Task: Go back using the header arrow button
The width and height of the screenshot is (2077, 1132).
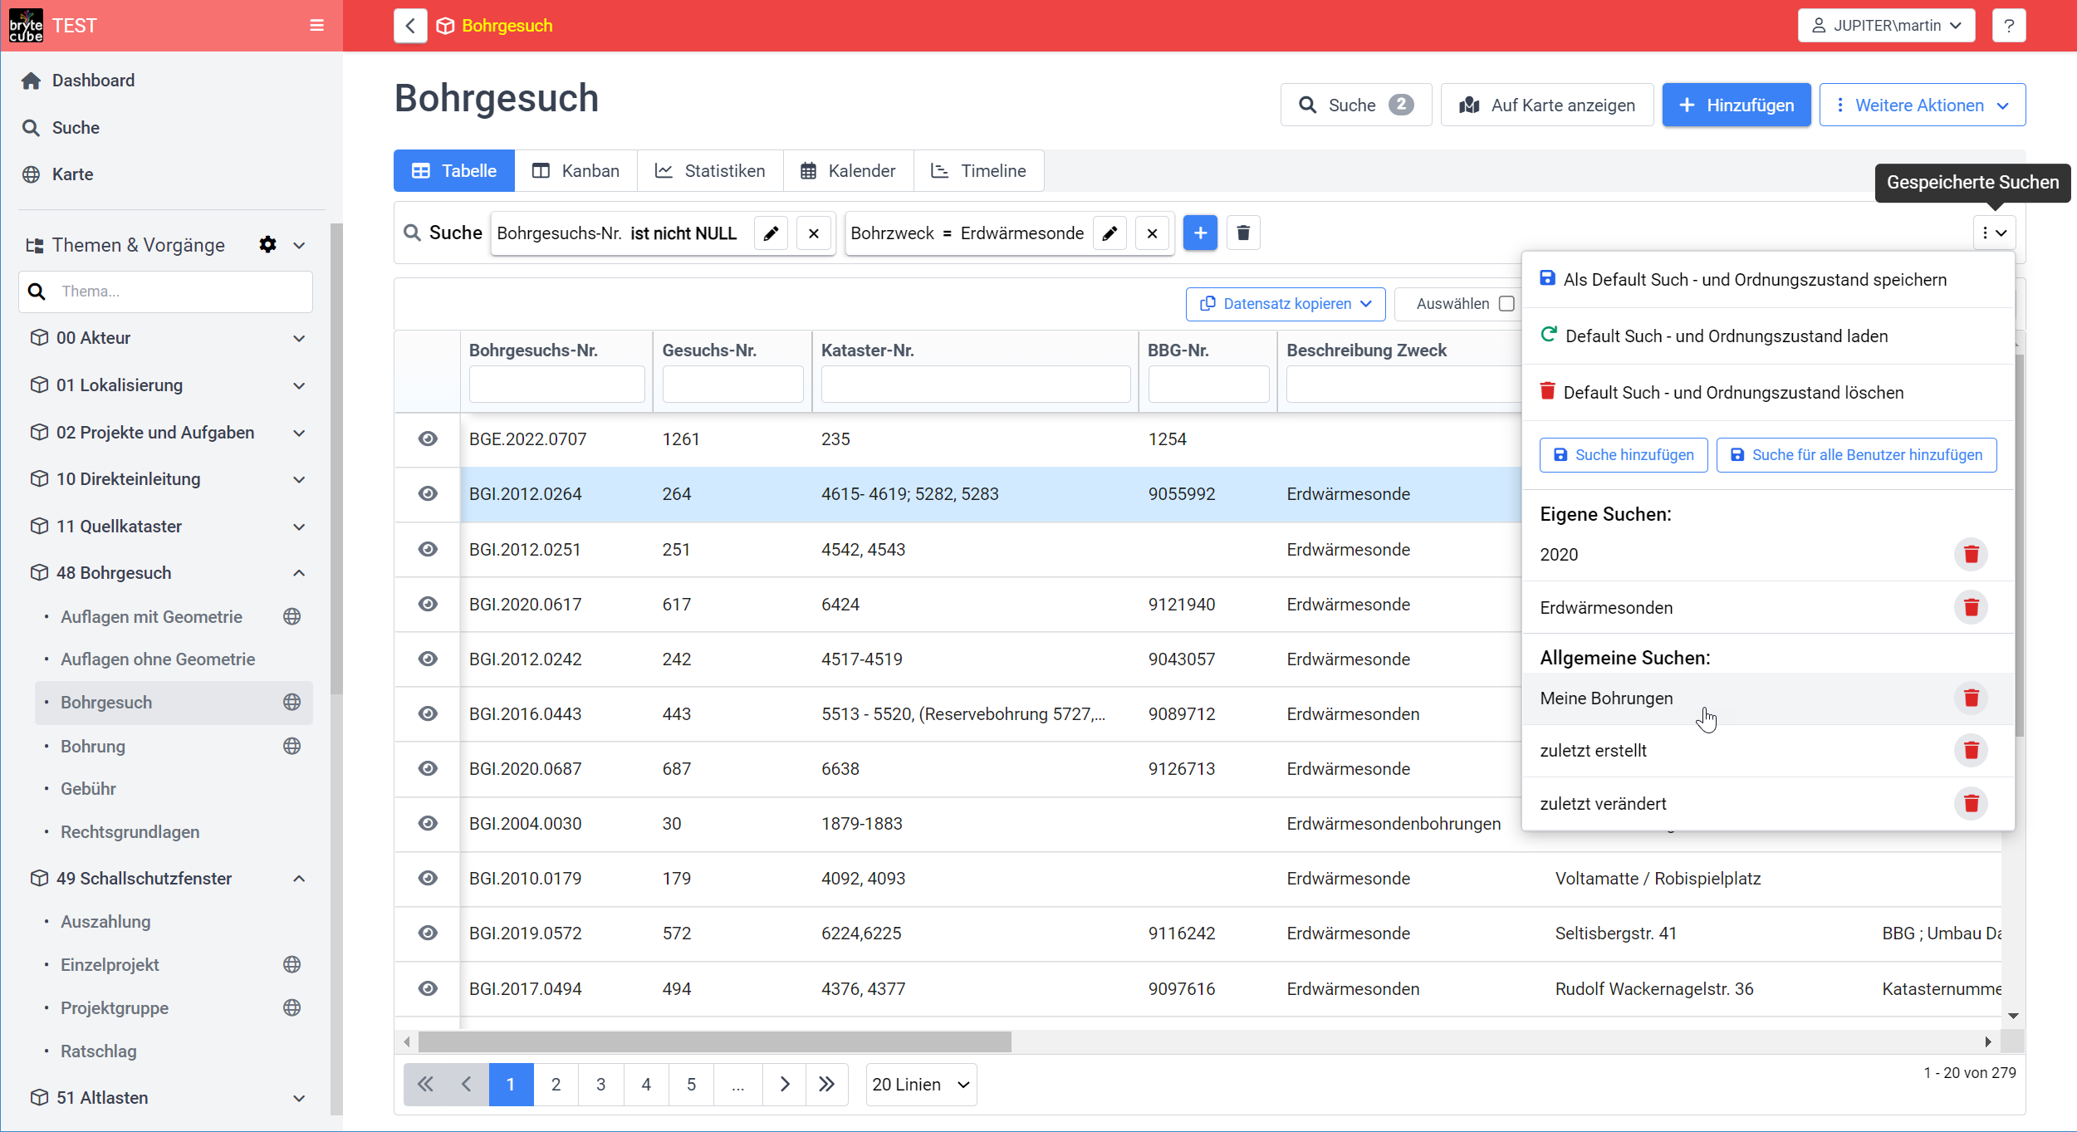Action: coord(410,26)
